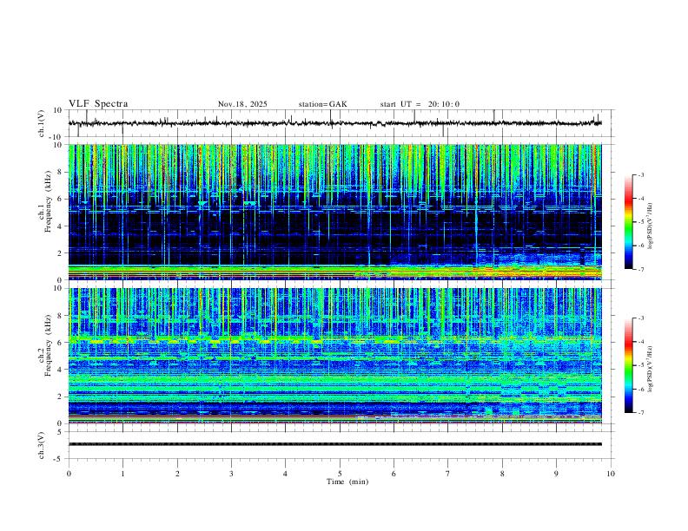This screenshot has width=688, height=531.
Task: Click the -3 tick on ch.2 colorbar
Action: click(640, 318)
